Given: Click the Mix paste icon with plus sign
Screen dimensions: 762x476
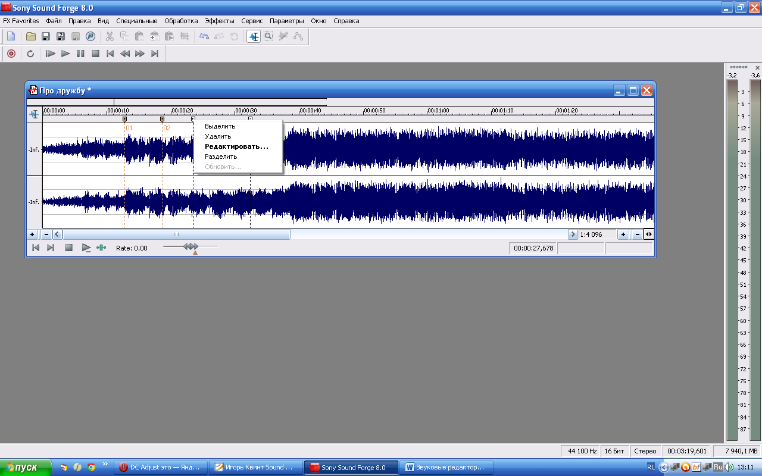Looking at the screenshot, I should pyautogui.click(x=154, y=36).
